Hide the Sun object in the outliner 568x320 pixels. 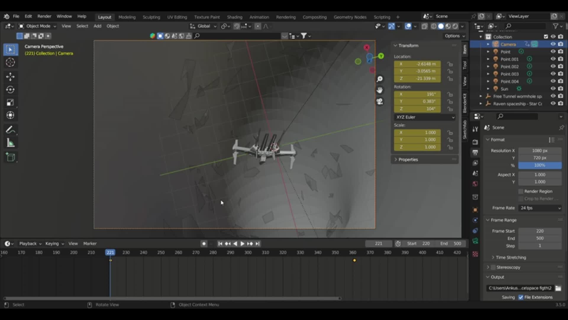click(553, 88)
